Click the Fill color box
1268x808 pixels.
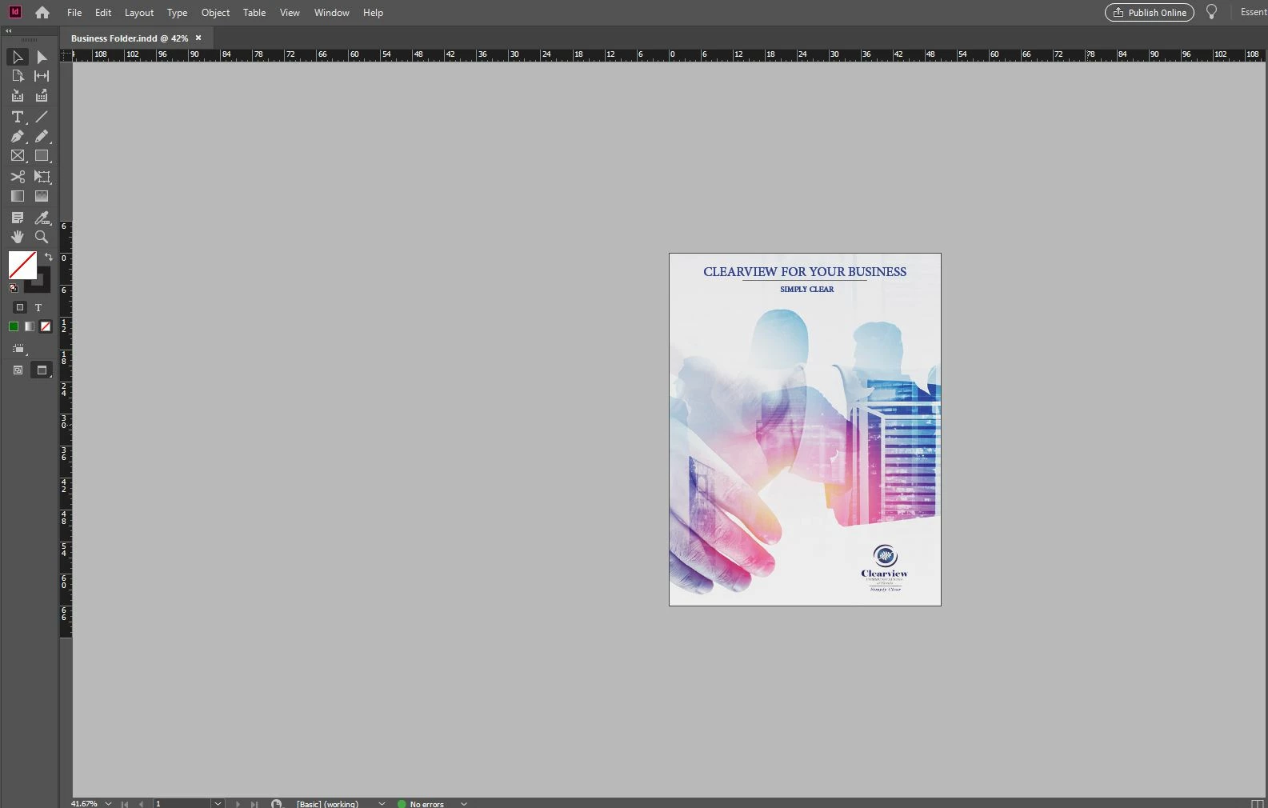click(22, 265)
